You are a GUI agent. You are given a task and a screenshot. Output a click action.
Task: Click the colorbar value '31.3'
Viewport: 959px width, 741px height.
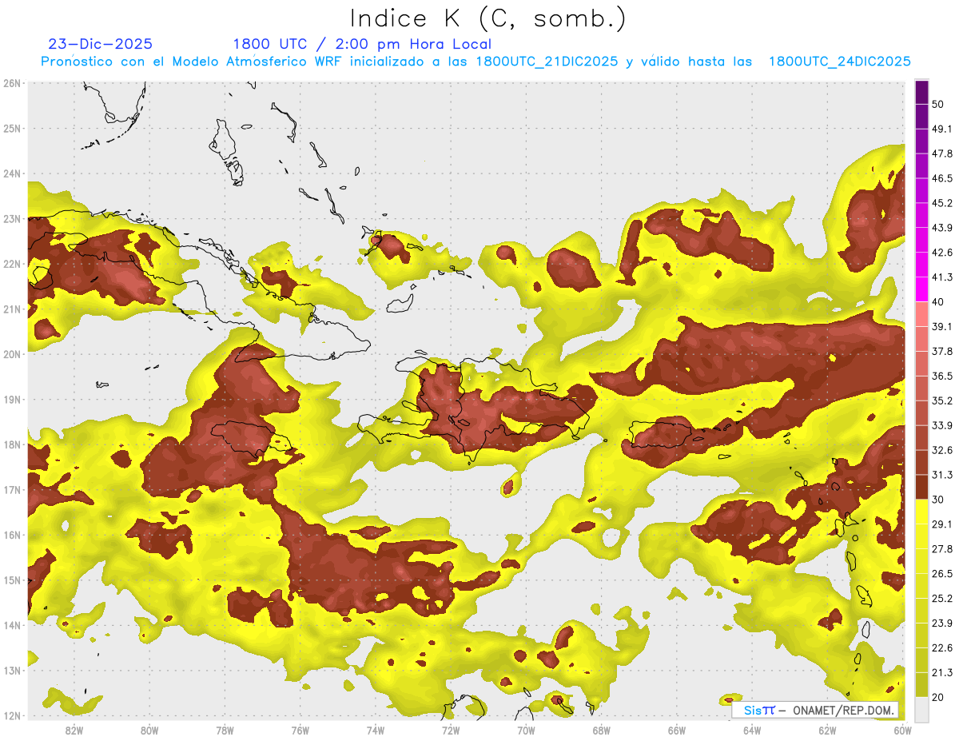(x=942, y=475)
